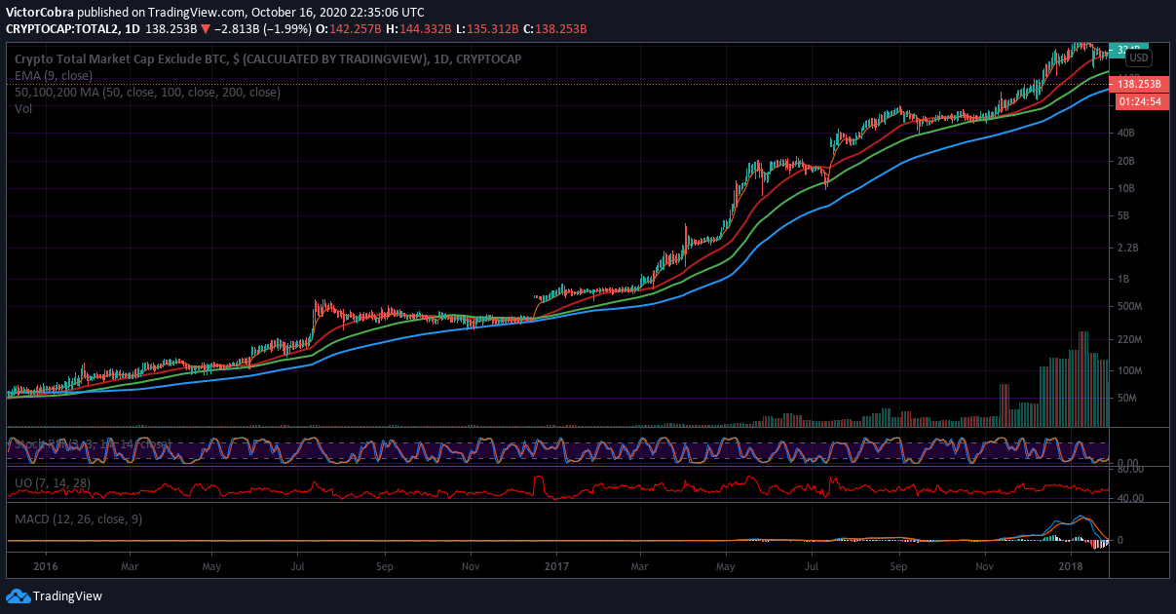1176x614 pixels.
Task: Select the MACD (12, 26, close, 9) legend
Action: tap(78, 519)
